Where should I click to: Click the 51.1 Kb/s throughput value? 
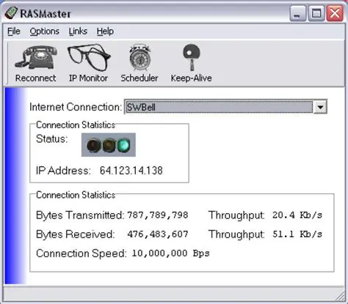[x=297, y=234]
